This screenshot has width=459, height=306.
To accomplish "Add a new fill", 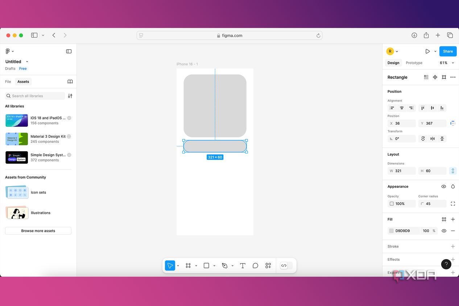I will 453,219.
